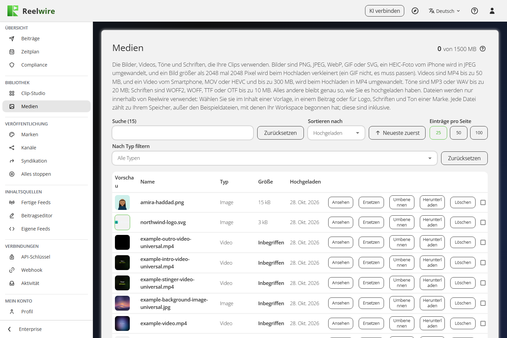Open the Sortieren nach dropdown showing Hochgeladen
Screen dimensions: 507x338
point(336,133)
